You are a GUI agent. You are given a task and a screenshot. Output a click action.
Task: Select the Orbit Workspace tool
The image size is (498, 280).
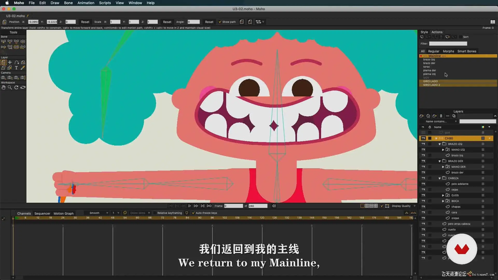pyautogui.click(x=23, y=88)
